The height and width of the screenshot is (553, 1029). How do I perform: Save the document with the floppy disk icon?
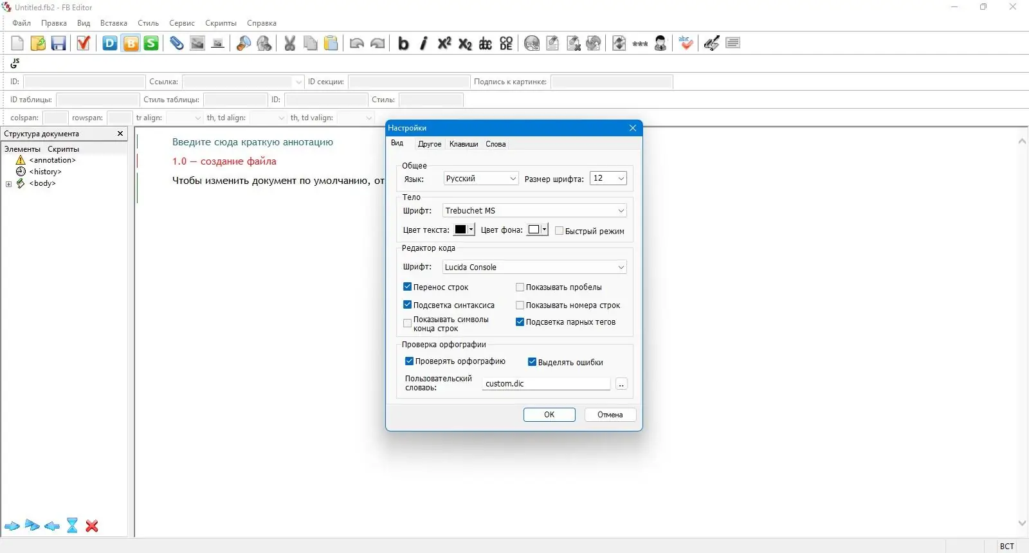[59, 43]
